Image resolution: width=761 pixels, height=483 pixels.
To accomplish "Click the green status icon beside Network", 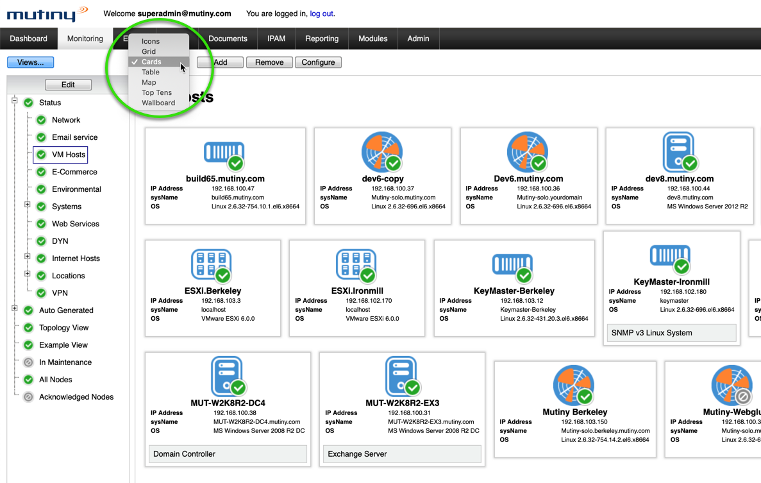I will coord(41,120).
